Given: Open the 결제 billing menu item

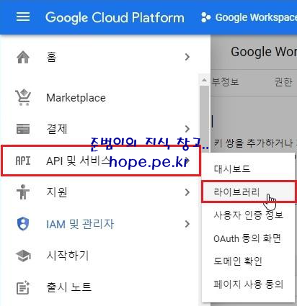Looking at the screenshot, I should [x=99, y=129].
